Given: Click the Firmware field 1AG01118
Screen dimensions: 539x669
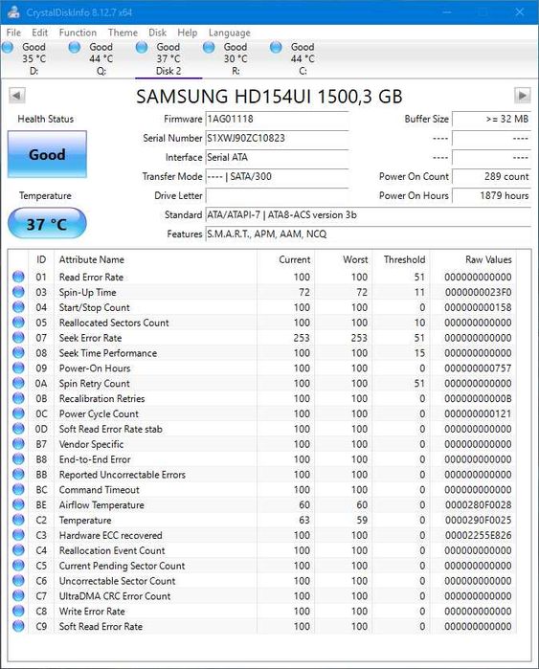Looking at the screenshot, I should (x=277, y=119).
